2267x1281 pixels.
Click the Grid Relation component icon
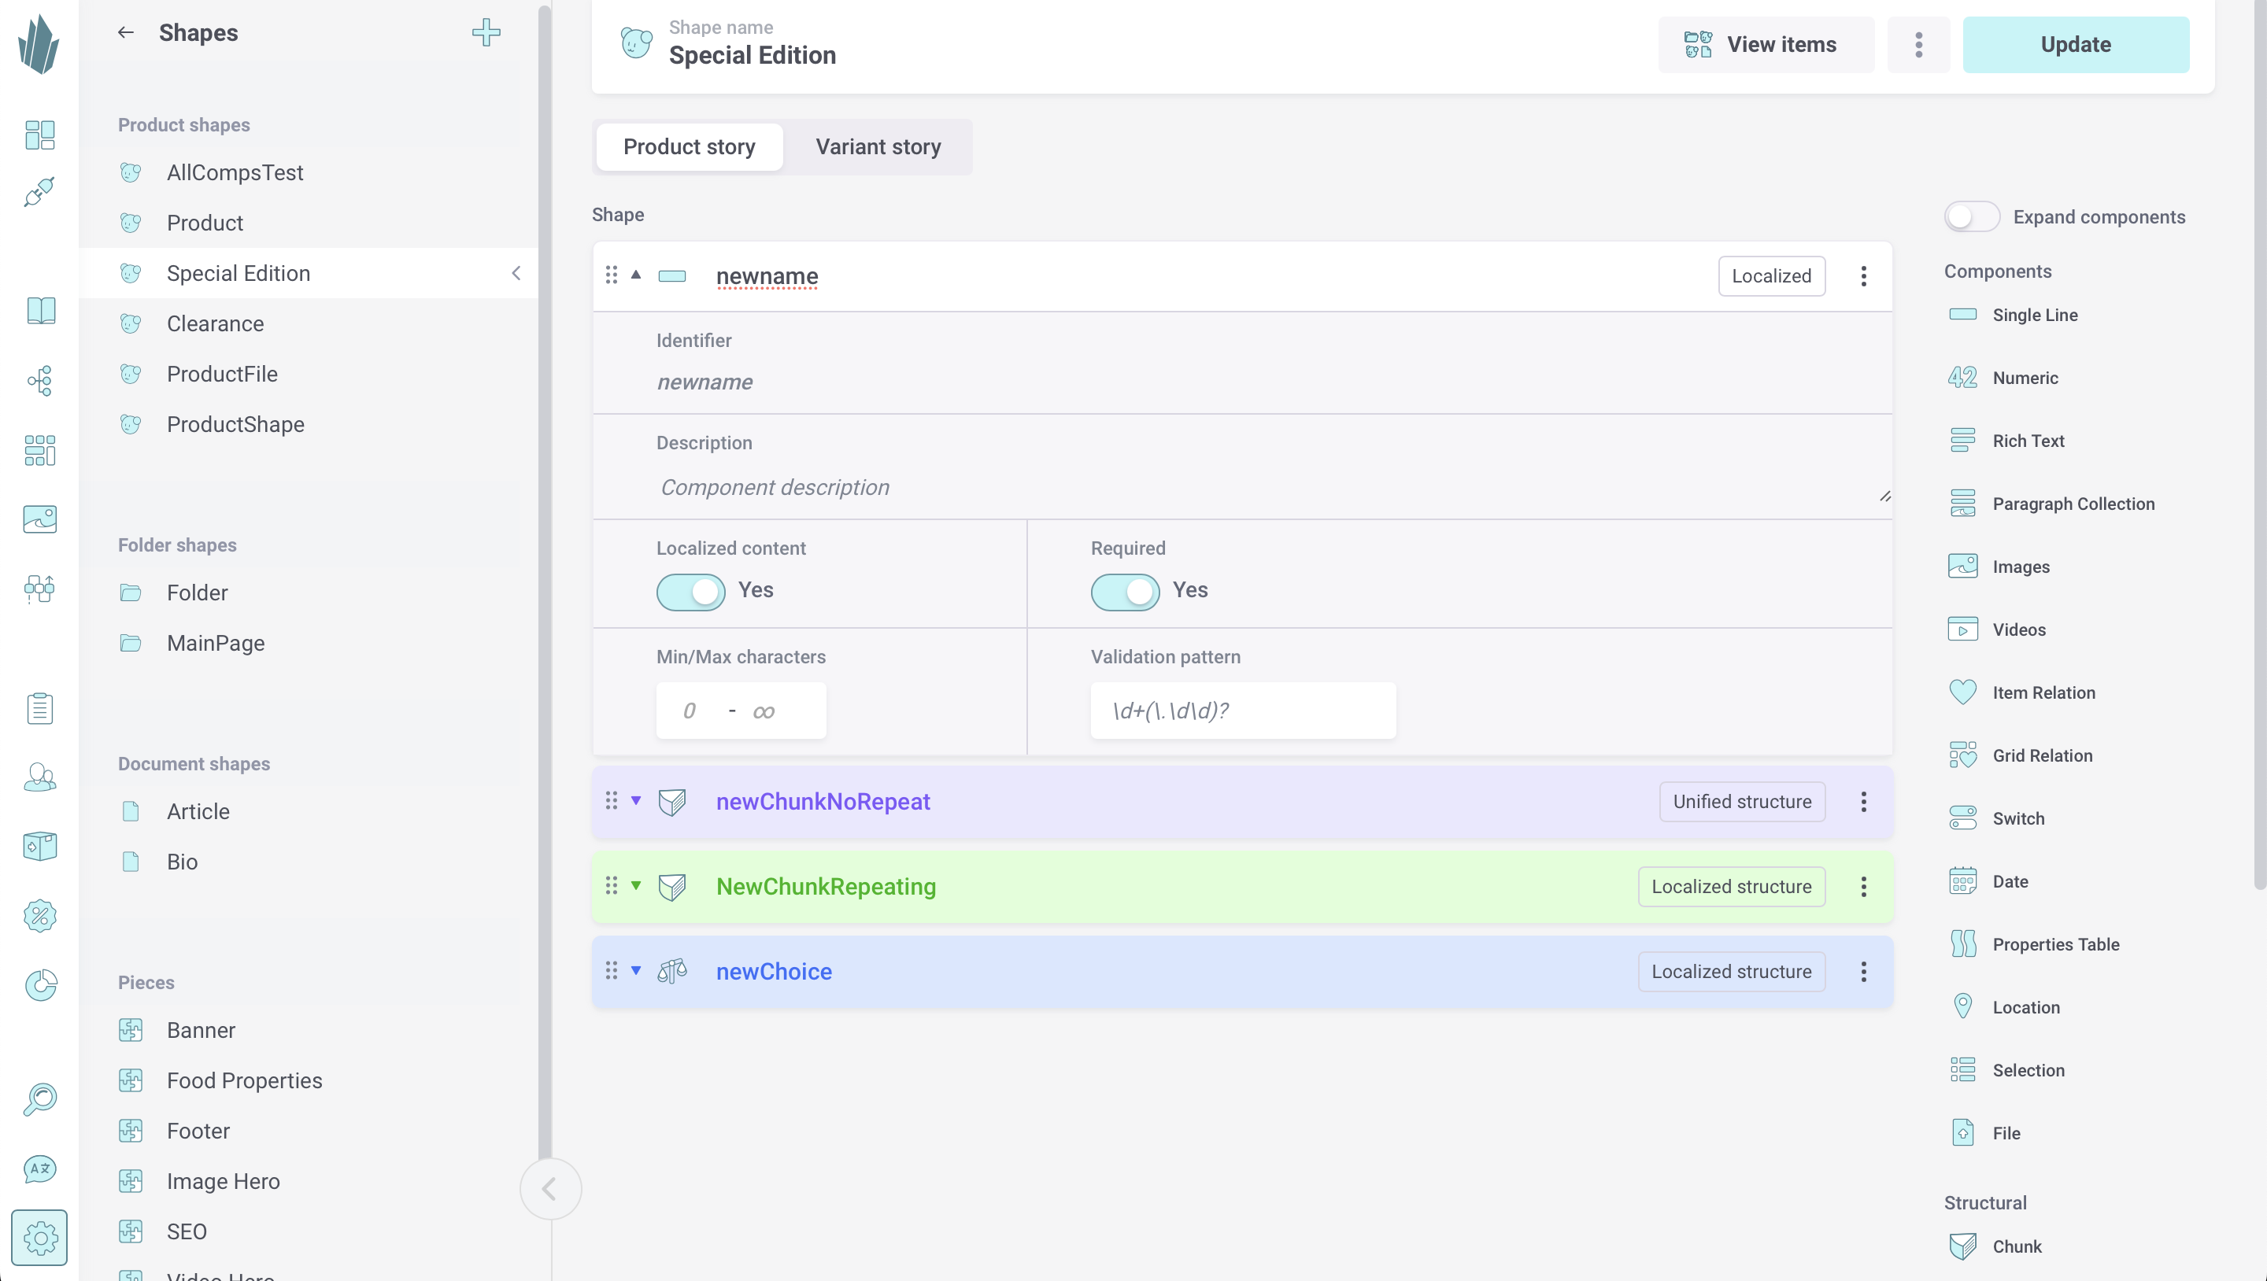point(1962,755)
